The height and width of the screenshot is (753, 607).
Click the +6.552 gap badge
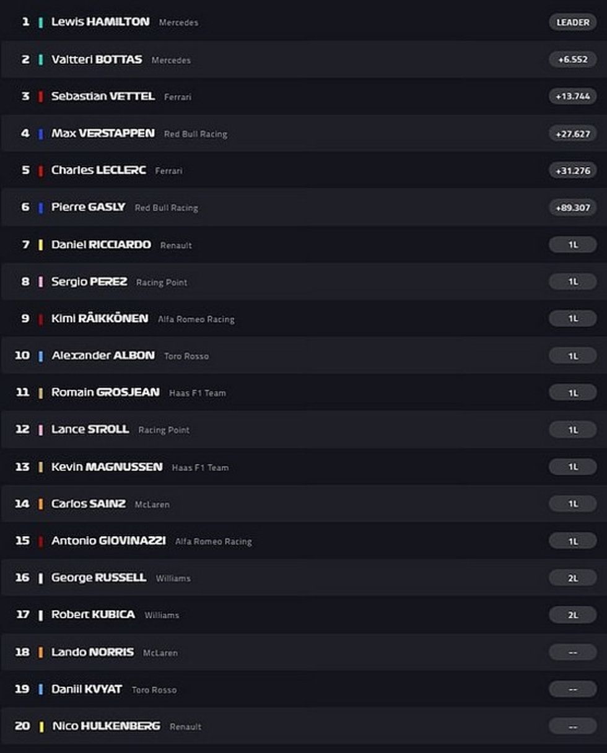point(572,59)
